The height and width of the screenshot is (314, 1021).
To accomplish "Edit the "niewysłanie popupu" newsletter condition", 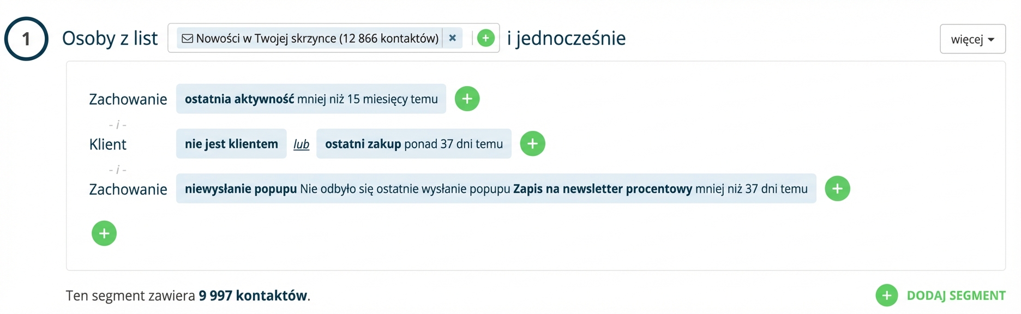I will pos(496,189).
